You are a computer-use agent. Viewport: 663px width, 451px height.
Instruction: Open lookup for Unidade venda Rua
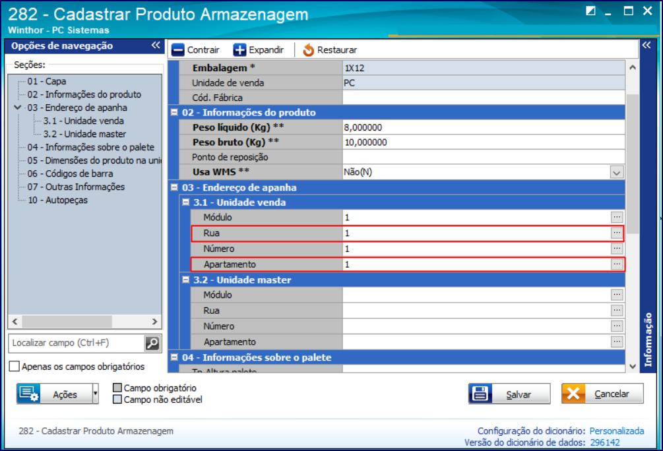tap(616, 233)
